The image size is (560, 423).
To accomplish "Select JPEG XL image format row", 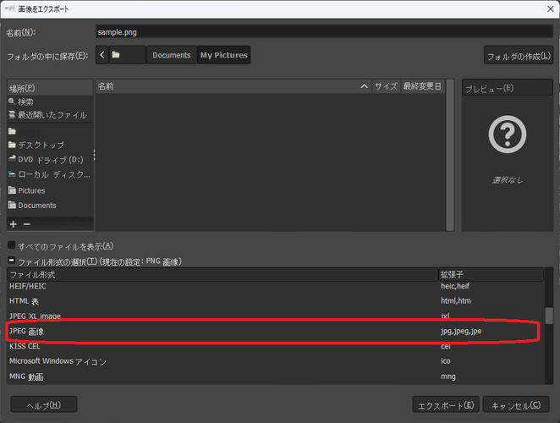I will coord(275,316).
